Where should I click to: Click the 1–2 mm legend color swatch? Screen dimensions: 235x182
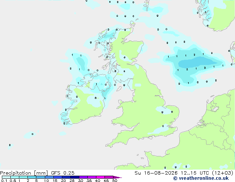(23, 177)
